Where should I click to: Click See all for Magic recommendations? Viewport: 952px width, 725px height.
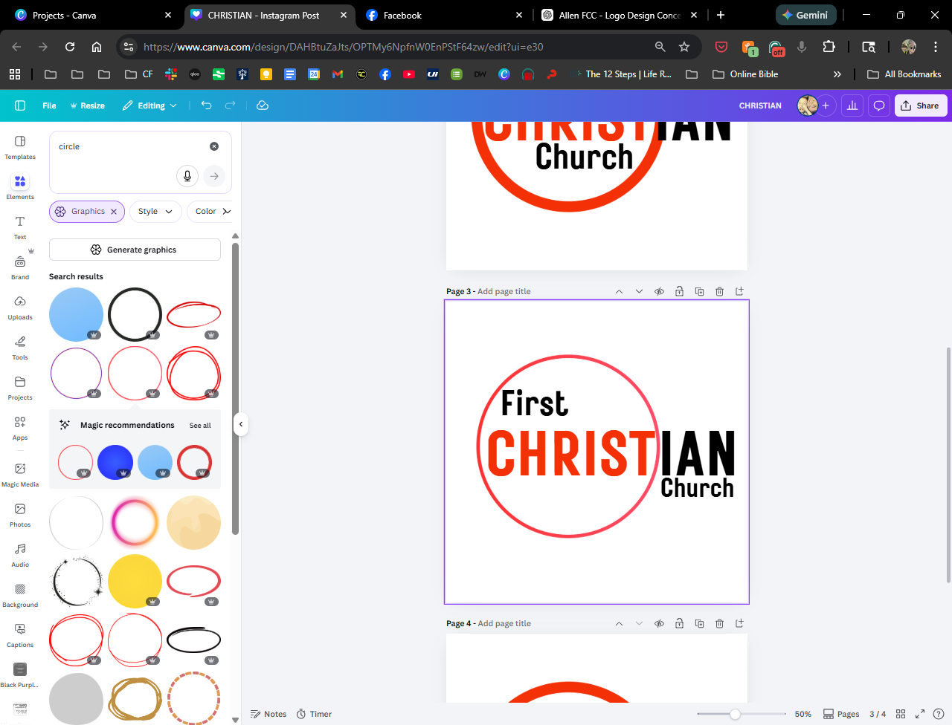click(x=200, y=426)
